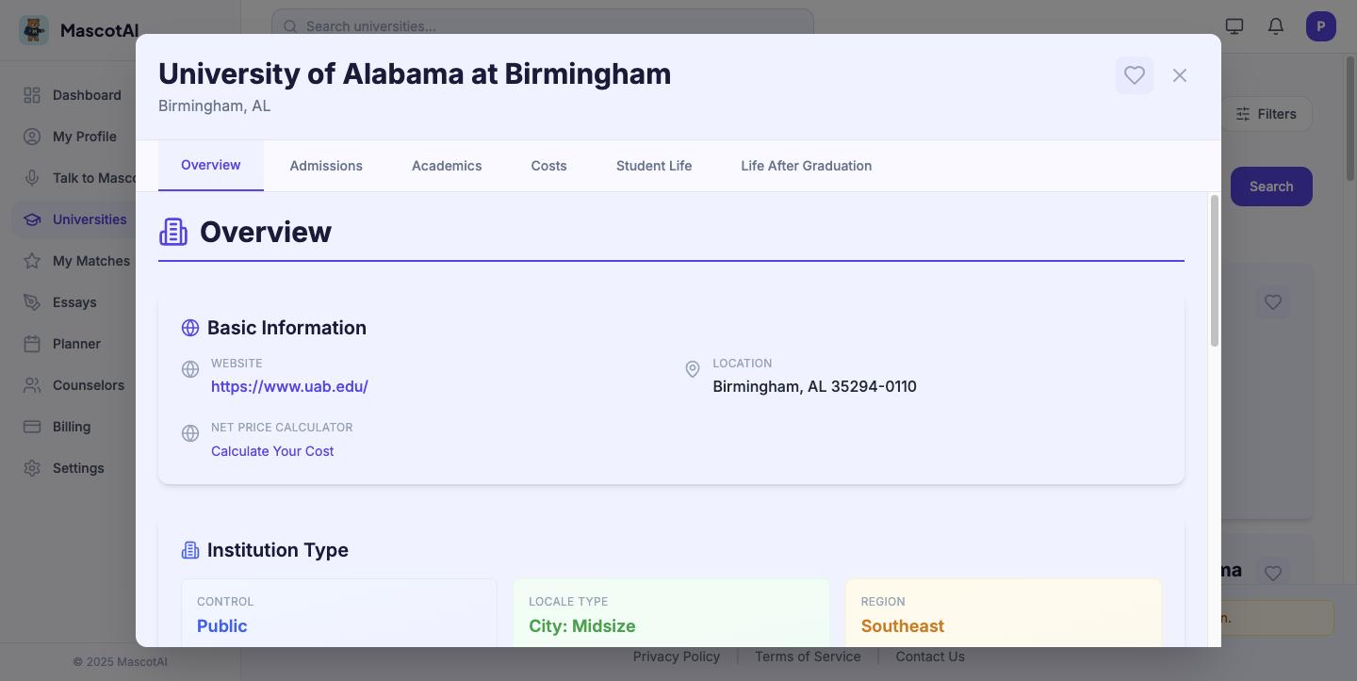Open My Profile from the sidebar
The image size is (1357, 681).
[85, 137]
